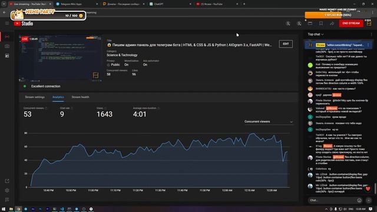Image resolution: width=377 pixels, height=212 pixels.
Task: Open File Explorer from the taskbar
Action: (x=11, y=209)
